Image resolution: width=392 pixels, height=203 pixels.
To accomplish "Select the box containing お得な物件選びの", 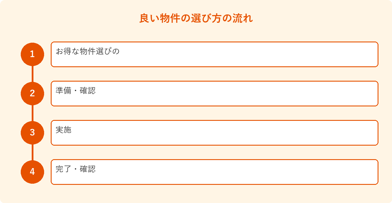I will [214, 54].
